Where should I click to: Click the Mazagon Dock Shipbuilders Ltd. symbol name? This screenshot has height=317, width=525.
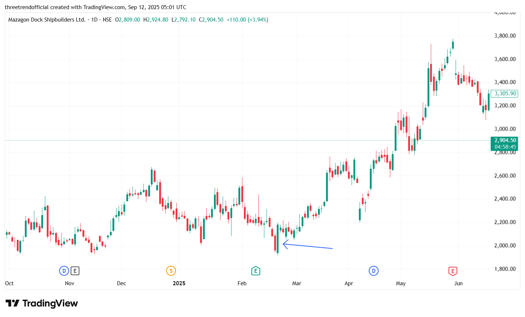[x=47, y=20]
